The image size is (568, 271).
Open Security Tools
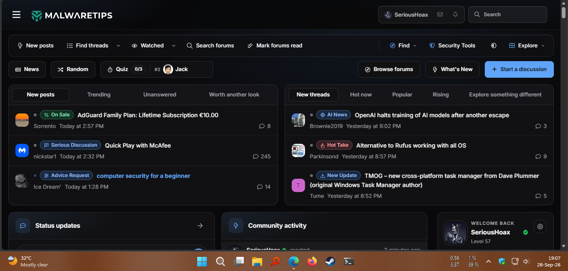(452, 46)
